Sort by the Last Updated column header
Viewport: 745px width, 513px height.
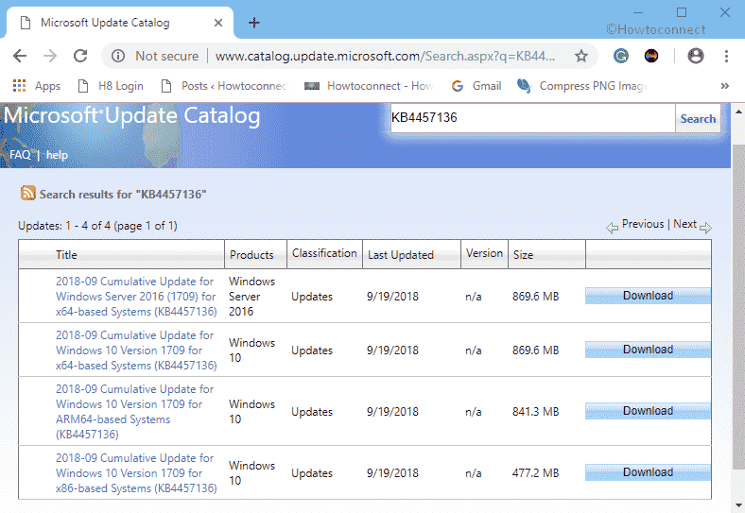tap(401, 254)
